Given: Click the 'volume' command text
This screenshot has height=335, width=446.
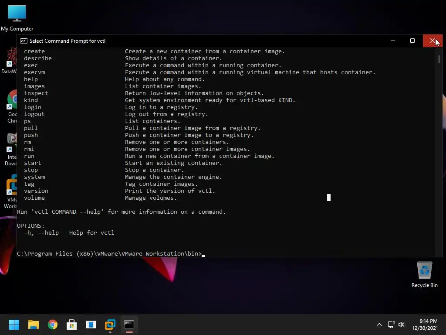Looking at the screenshot, I should coord(34,198).
